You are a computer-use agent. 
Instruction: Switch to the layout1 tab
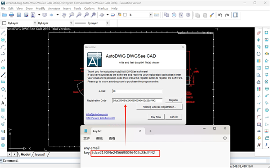click(x=40, y=154)
